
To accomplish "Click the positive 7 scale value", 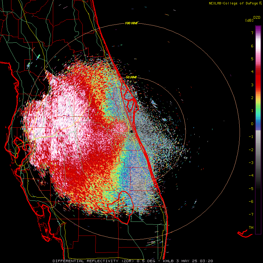I will (x=252, y=33).
